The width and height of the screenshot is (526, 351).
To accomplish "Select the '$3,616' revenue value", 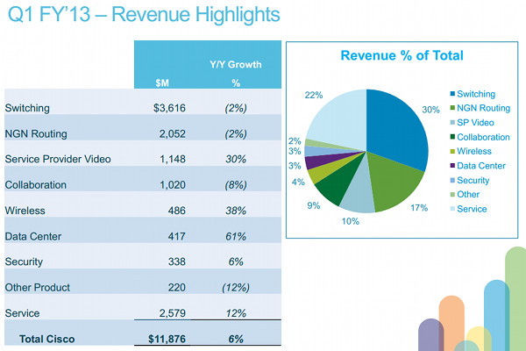I will (x=169, y=108).
